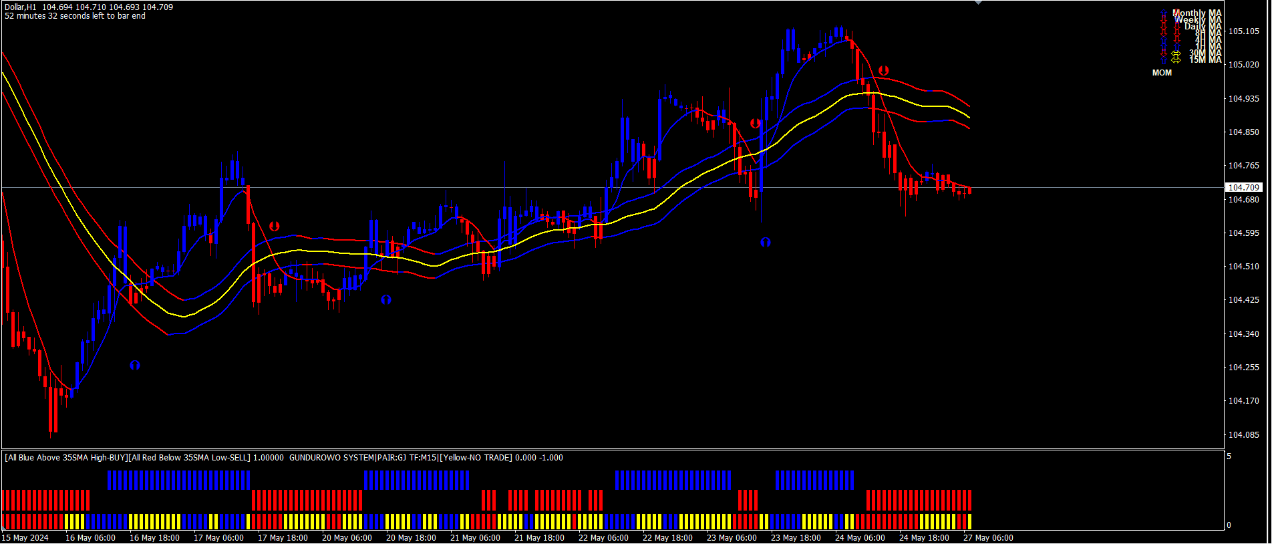Click the 'Monthly MA' legend label
Image resolution: width=1272 pixels, height=544 pixels.
coord(1197,13)
